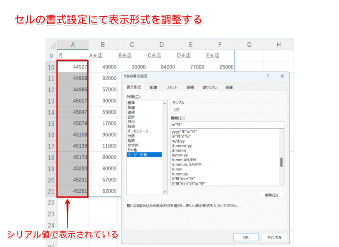Viewport: 339px width, 247px height.
Task: Switch to the 表示形式 tab
Action: pos(134,87)
